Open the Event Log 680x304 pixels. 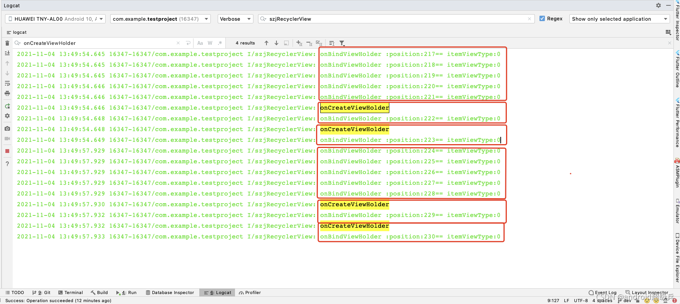(x=603, y=292)
